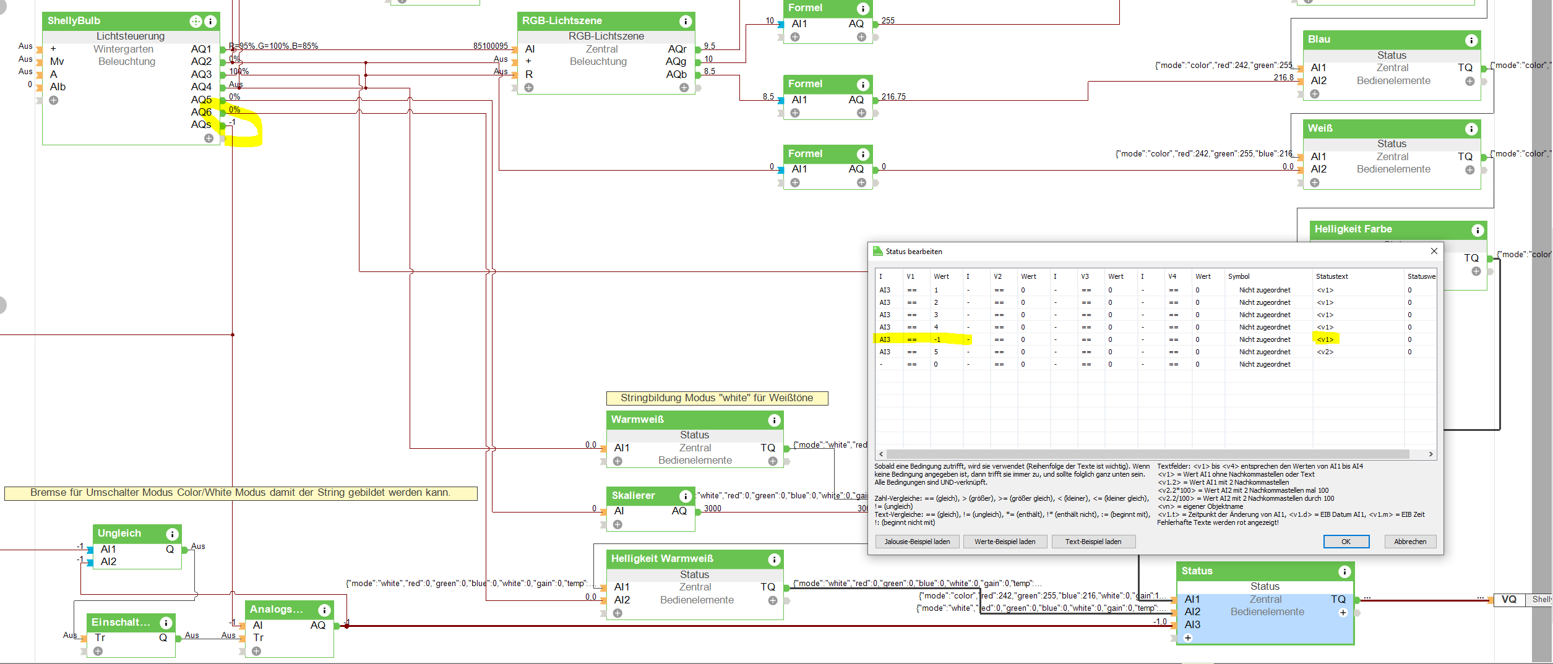Click the Statustext column header
Screen dimensions: 1553x664
1358,276
